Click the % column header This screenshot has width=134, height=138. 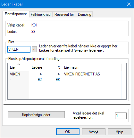click(53, 67)
